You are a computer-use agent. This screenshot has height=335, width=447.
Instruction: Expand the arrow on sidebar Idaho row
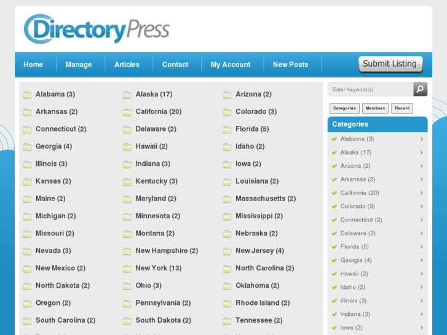[422, 287]
